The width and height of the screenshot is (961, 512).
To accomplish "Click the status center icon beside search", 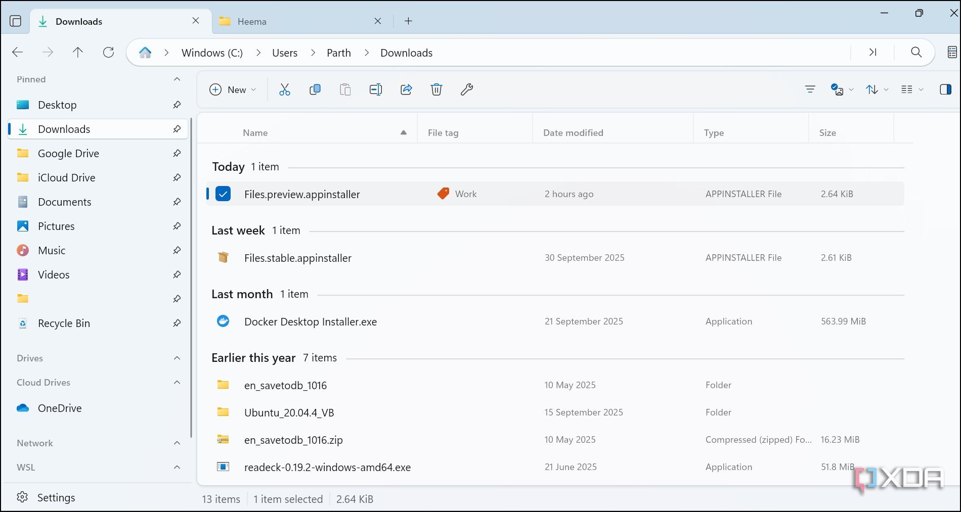I will coord(952,52).
